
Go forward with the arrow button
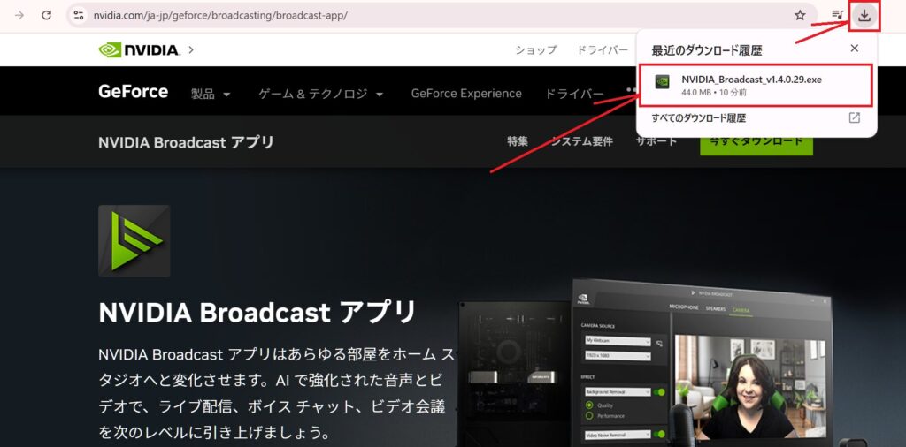(x=19, y=16)
